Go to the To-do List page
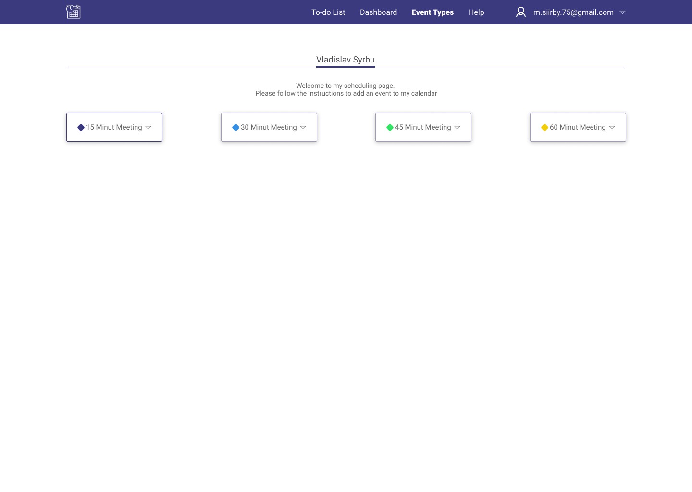 pos(328,12)
